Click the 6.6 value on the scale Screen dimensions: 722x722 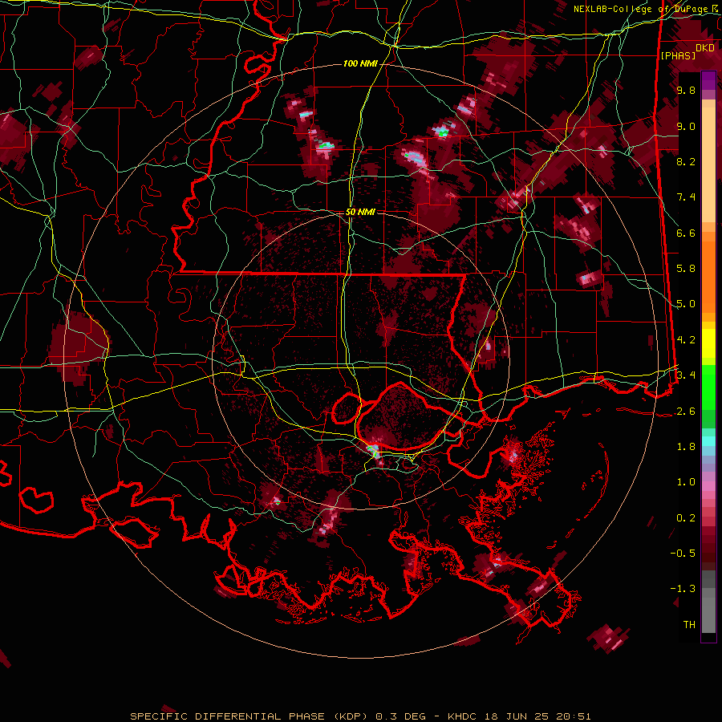coord(686,233)
